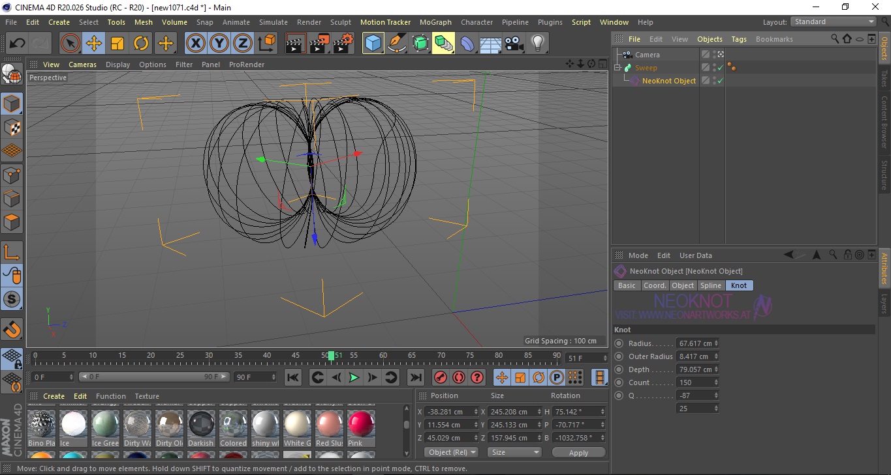Collapse the Sweep object tree
891x475 pixels.
(x=617, y=68)
